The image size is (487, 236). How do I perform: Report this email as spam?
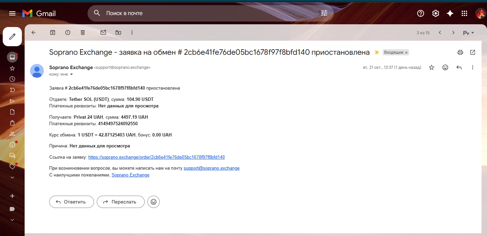coord(68,32)
